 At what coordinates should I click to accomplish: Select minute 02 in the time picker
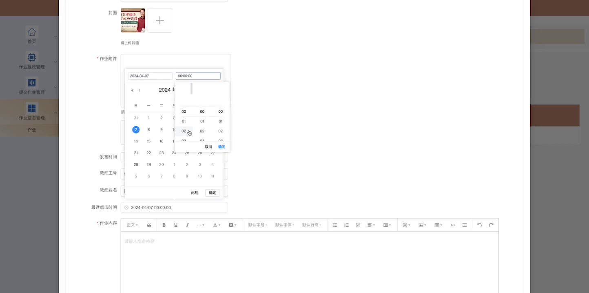[x=202, y=131]
